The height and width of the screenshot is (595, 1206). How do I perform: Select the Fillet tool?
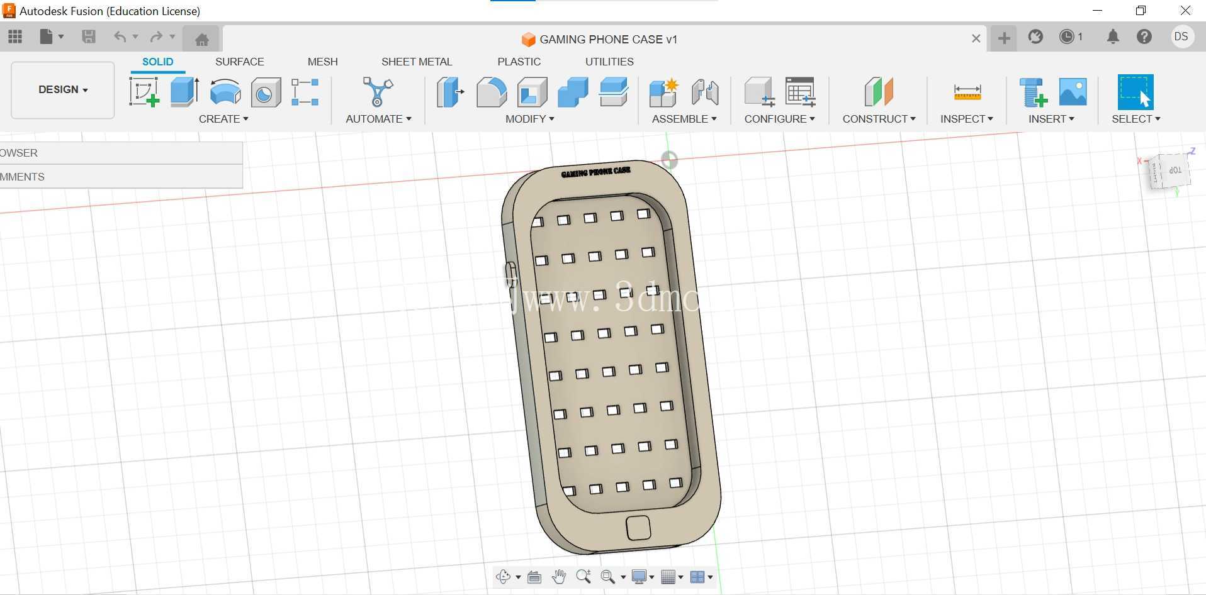(x=491, y=92)
